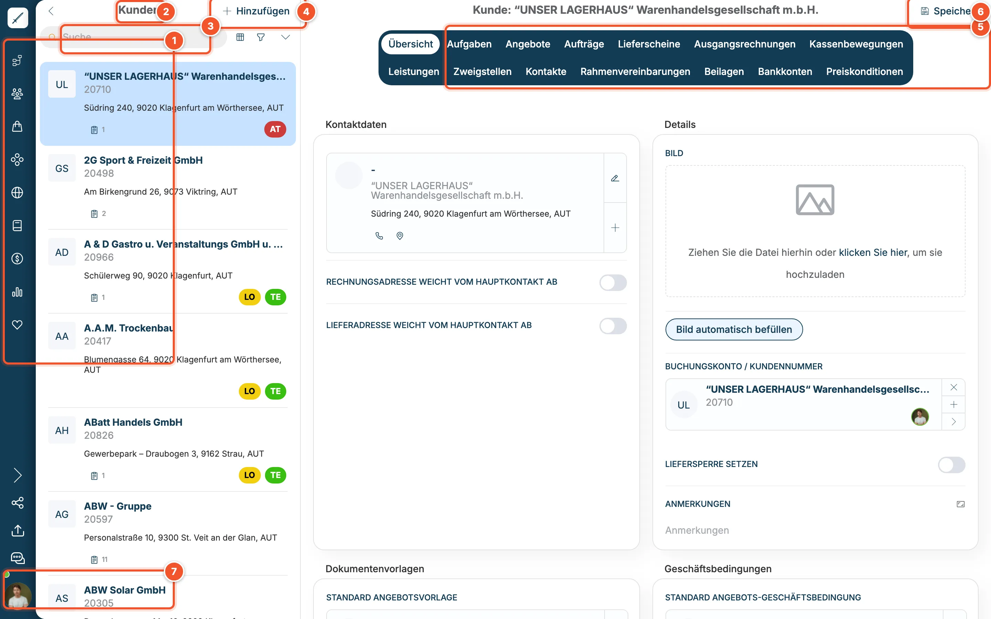Viewport: 991px width, 619px height.
Task: Click the TE badge on ABatt Handels GmbH
Action: point(276,475)
